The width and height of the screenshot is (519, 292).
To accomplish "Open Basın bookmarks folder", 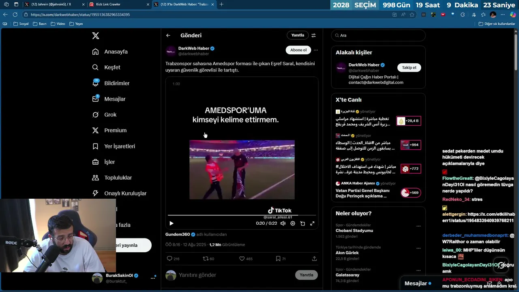I will click(x=40, y=24).
